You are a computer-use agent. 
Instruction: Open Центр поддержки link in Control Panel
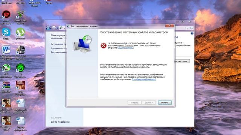pyautogui.click(x=60, y=122)
